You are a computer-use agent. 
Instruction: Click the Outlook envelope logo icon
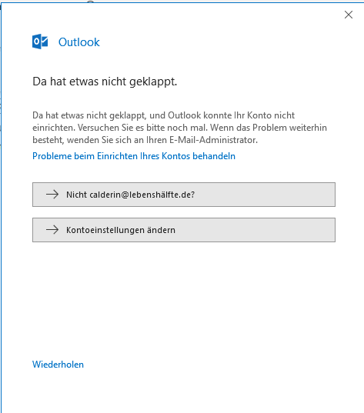pyautogui.click(x=40, y=42)
